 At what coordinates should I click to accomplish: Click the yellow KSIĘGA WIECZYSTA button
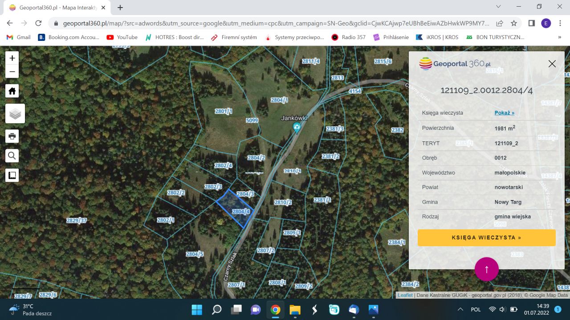[x=487, y=238]
